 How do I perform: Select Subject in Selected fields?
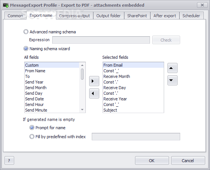click(x=133, y=110)
